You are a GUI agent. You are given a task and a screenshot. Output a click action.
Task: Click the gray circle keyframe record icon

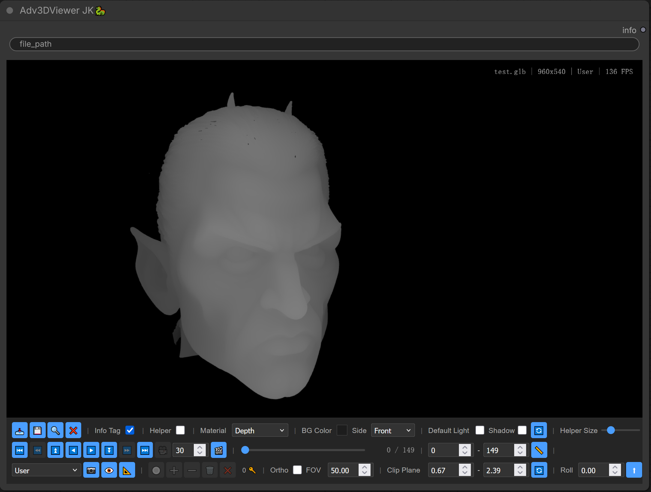(x=156, y=470)
